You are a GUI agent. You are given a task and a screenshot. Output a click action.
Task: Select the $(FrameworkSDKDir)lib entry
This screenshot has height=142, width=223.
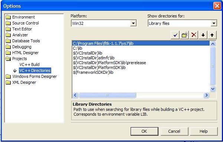pos(93,73)
